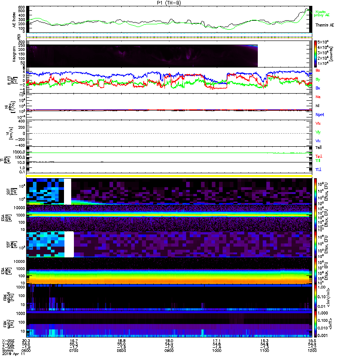Click the black Te parallel legend label
The height and width of the screenshot is (360, 338).
coord(319,148)
